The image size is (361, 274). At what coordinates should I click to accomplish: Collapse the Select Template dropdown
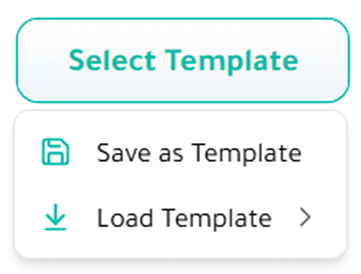[183, 60]
